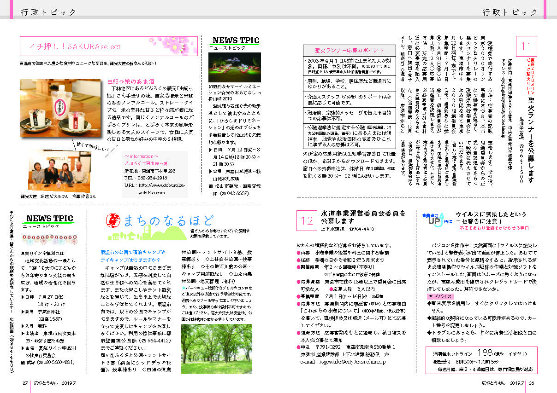Click page number 27 in the footer
This screenshot has height=393, width=557.
(26, 383)
